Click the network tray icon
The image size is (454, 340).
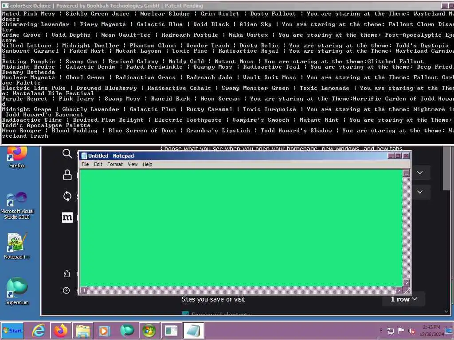[x=391, y=330]
